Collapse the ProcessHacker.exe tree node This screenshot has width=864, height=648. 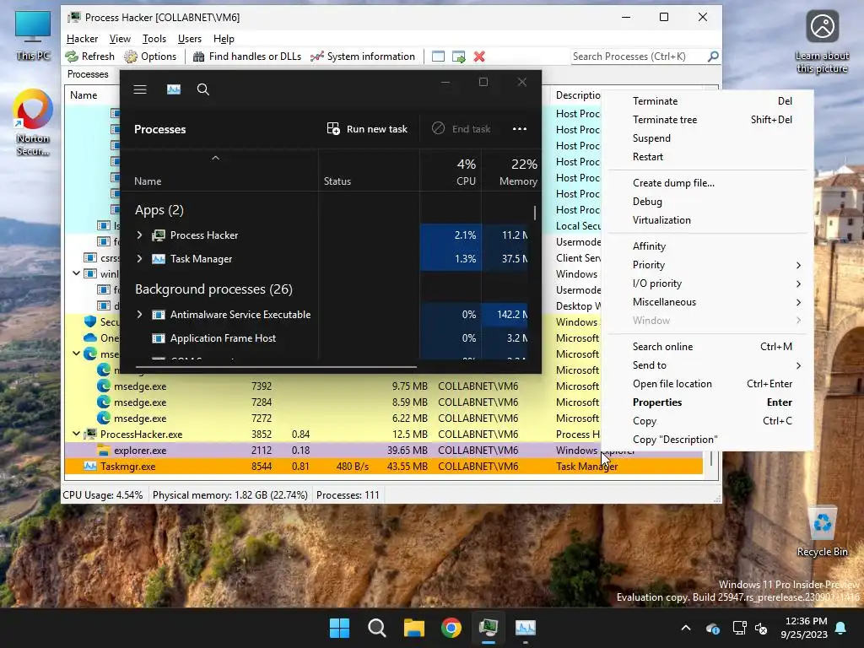77,435
